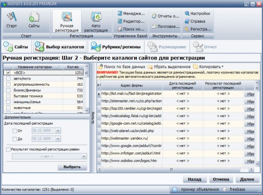263x195 pixels.
Task: Open the От date dropdown
Action: [58, 131]
